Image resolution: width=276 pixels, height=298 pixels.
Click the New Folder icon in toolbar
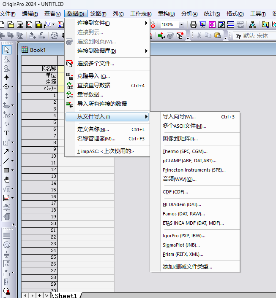pyautogui.click(x=11, y=24)
